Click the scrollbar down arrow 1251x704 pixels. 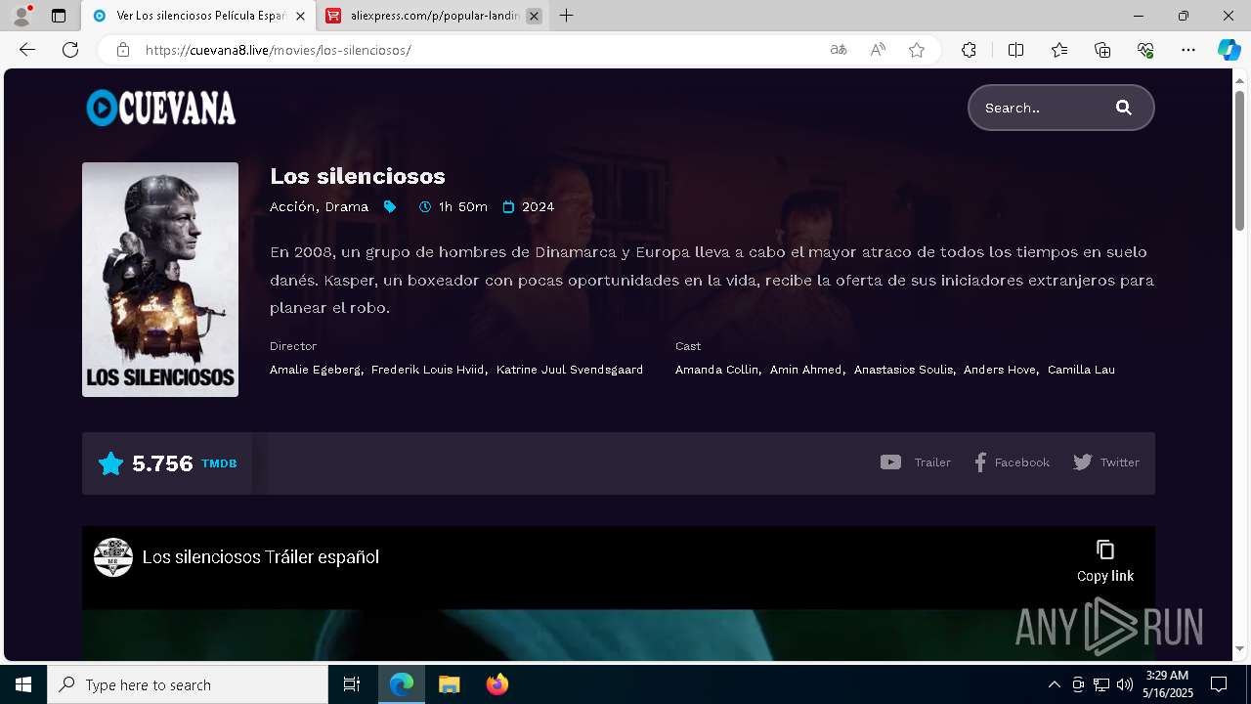(x=1240, y=648)
